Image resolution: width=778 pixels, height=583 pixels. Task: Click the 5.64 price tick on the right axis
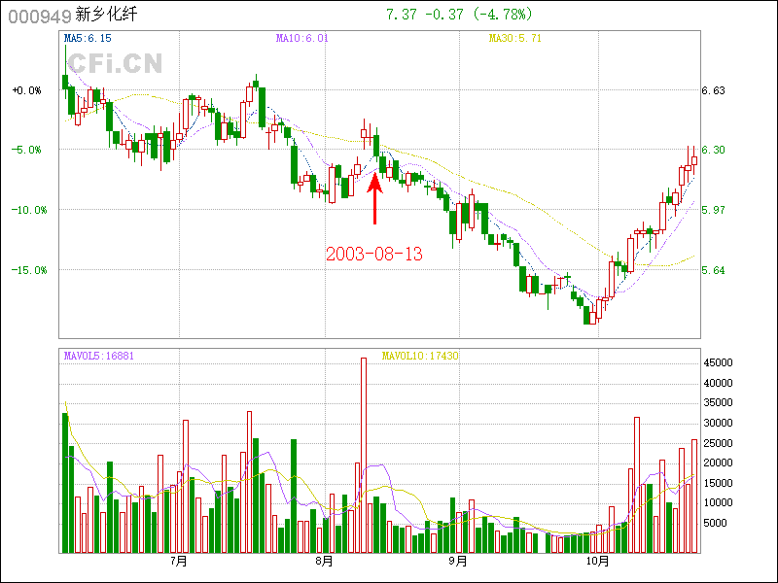coord(714,270)
